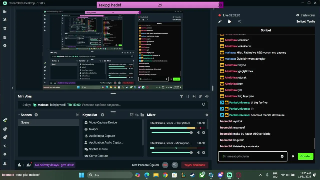Screen dimensions: 320x180
Task: Open settings gear for SteelSeries Sonar Microphone
Action: pos(203,152)
